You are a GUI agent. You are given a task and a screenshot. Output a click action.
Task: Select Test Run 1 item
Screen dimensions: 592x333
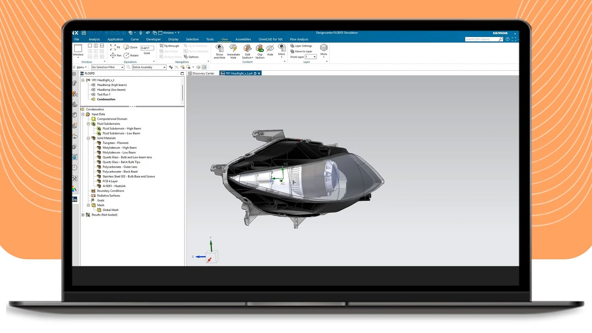pyautogui.click(x=103, y=94)
